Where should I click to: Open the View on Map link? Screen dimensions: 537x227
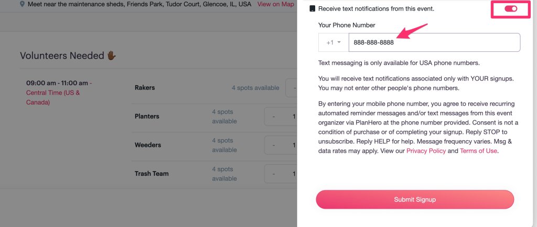275,4
